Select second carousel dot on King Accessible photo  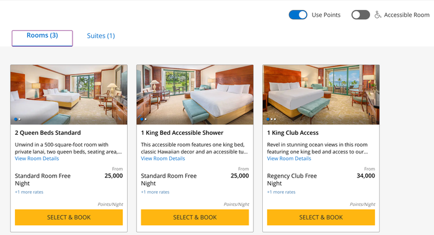[146, 119]
